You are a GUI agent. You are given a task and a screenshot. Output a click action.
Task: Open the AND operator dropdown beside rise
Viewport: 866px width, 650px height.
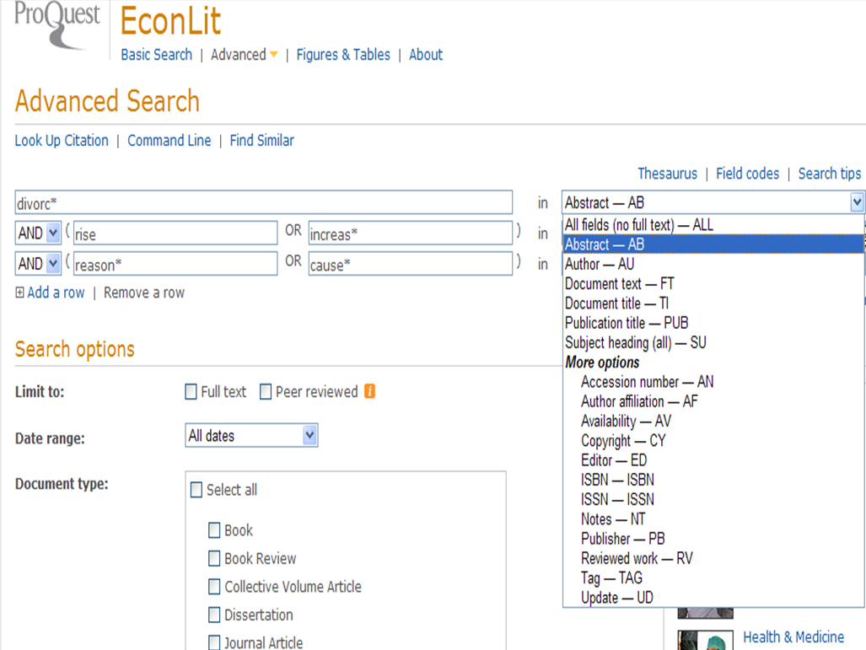pyautogui.click(x=53, y=233)
